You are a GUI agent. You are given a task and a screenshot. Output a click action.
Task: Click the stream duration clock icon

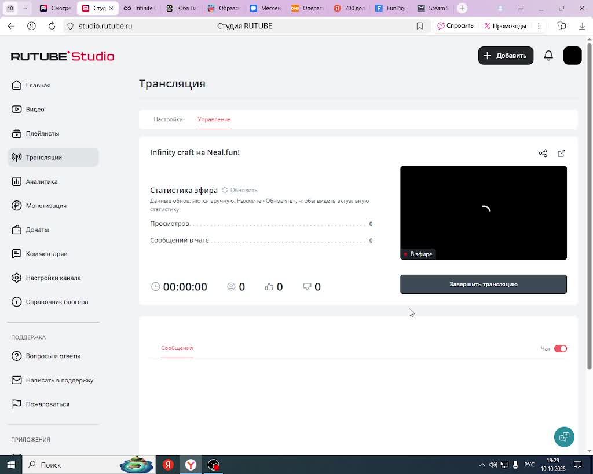(x=155, y=287)
